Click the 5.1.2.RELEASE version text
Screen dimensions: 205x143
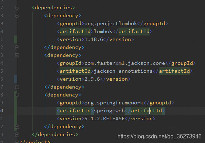(x=104, y=119)
